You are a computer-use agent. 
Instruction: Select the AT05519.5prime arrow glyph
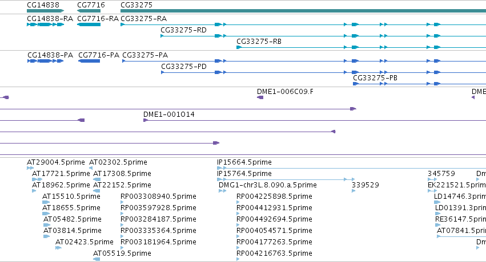[x=97, y=259]
